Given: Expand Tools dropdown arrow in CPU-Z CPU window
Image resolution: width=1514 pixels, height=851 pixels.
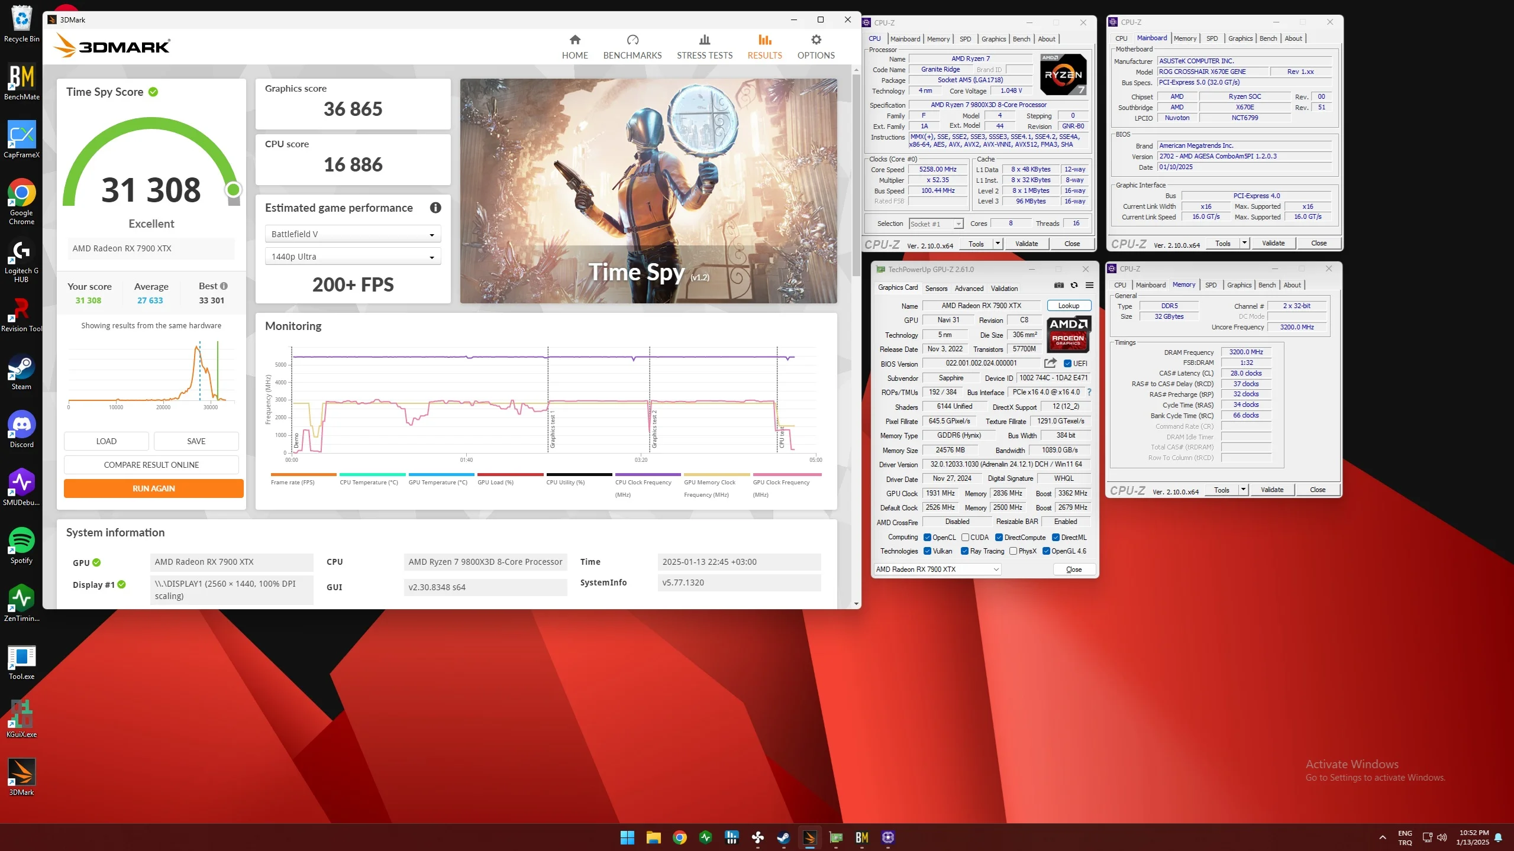Looking at the screenshot, I should (x=998, y=244).
